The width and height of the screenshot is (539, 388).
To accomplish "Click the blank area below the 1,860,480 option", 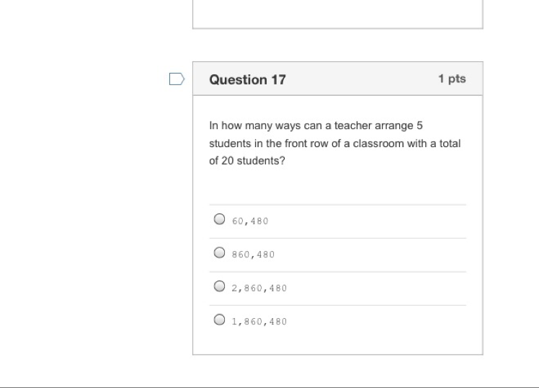I will click(x=337, y=344).
